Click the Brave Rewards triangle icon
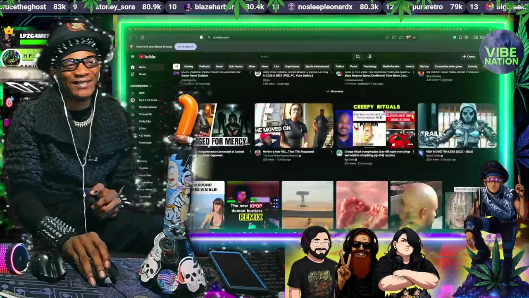 pyautogui.click(x=414, y=37)
